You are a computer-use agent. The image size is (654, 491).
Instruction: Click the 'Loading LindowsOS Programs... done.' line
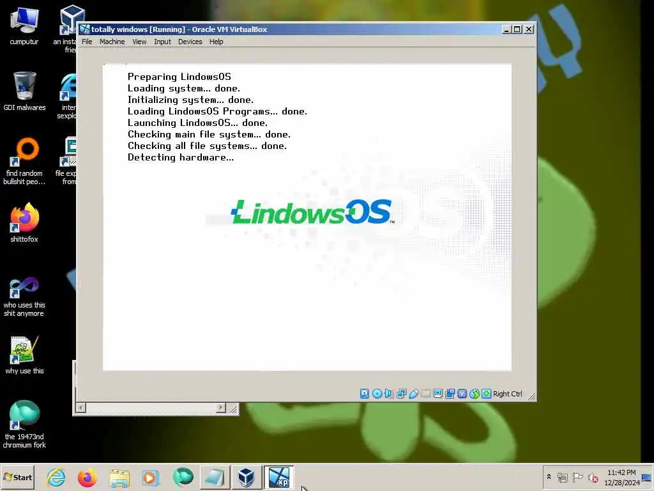click(217, 111)
